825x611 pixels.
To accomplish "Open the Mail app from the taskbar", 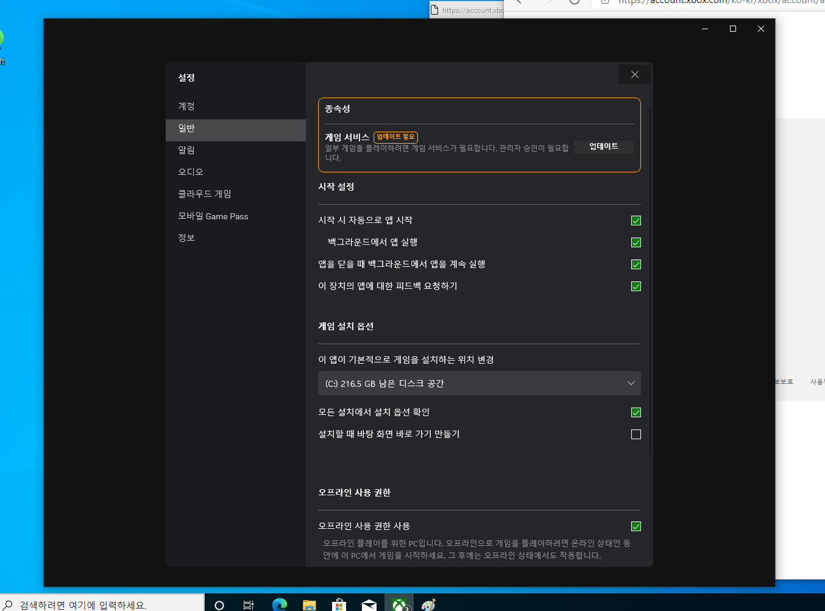I will (369, 605).
